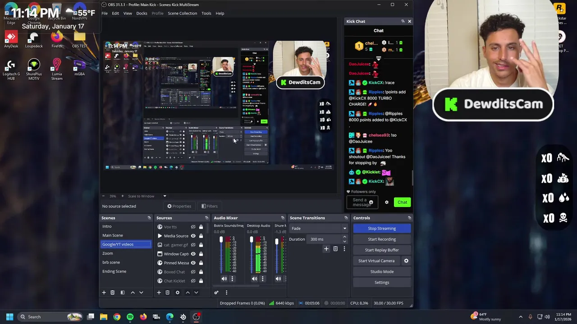The image size is (577, 324).
Task: Show the Chat Kicklet source
Action: [193, 281]
